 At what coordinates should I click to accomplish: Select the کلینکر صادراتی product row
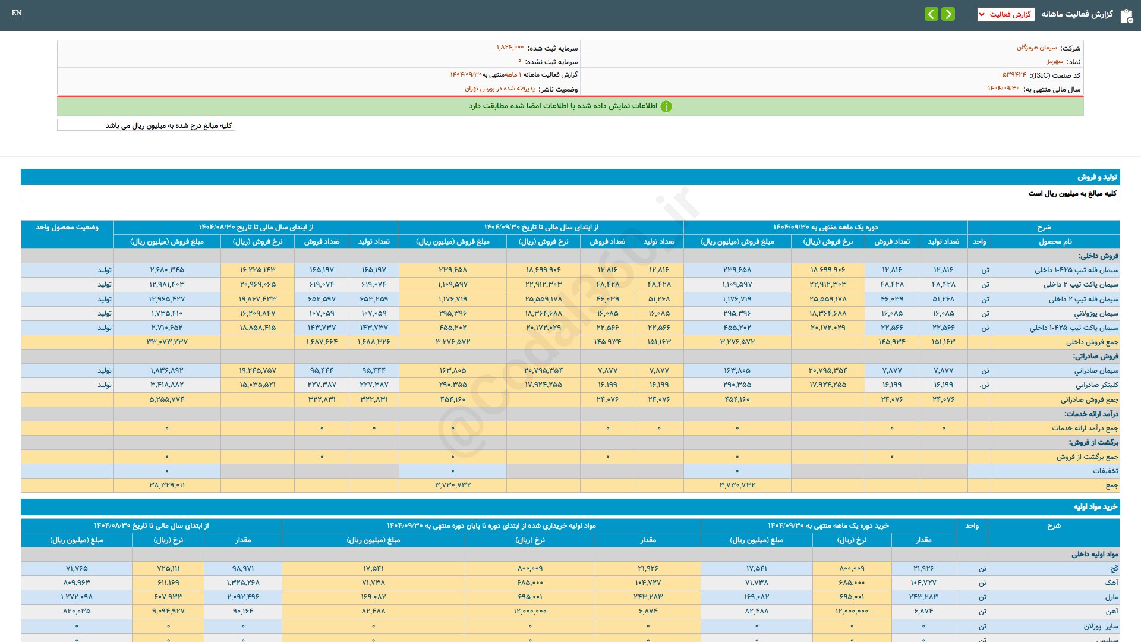pos(1096,385)
